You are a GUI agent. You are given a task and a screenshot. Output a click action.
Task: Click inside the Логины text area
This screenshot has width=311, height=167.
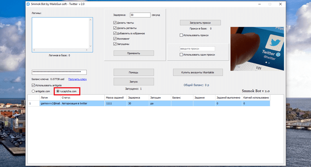60,33
